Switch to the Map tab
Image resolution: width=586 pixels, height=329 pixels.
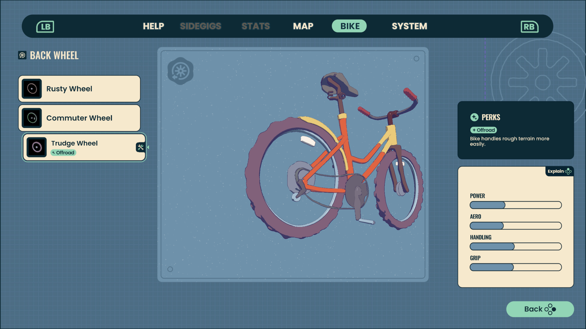(x=303, y=26)
